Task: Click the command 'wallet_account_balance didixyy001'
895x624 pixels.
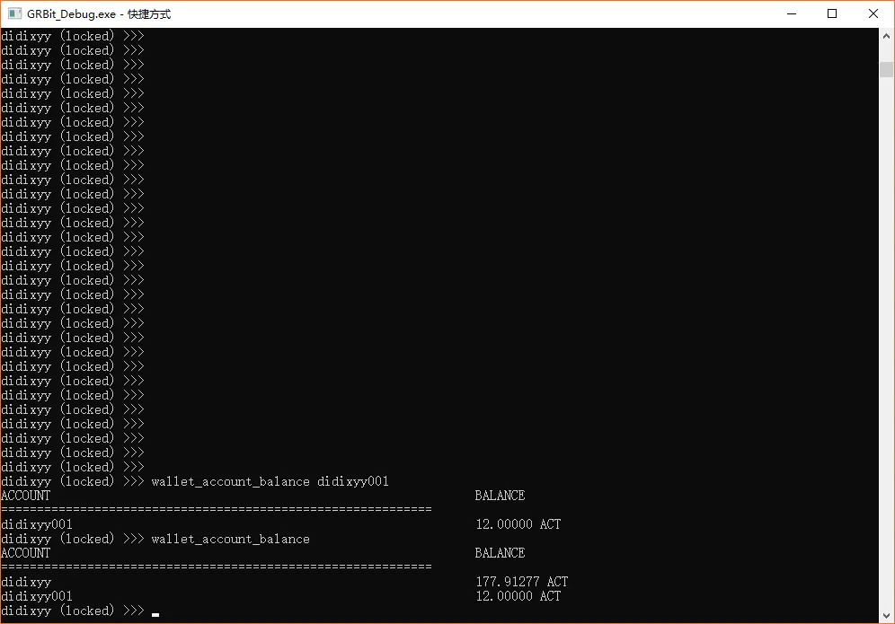Action: [x=270, y=482]
